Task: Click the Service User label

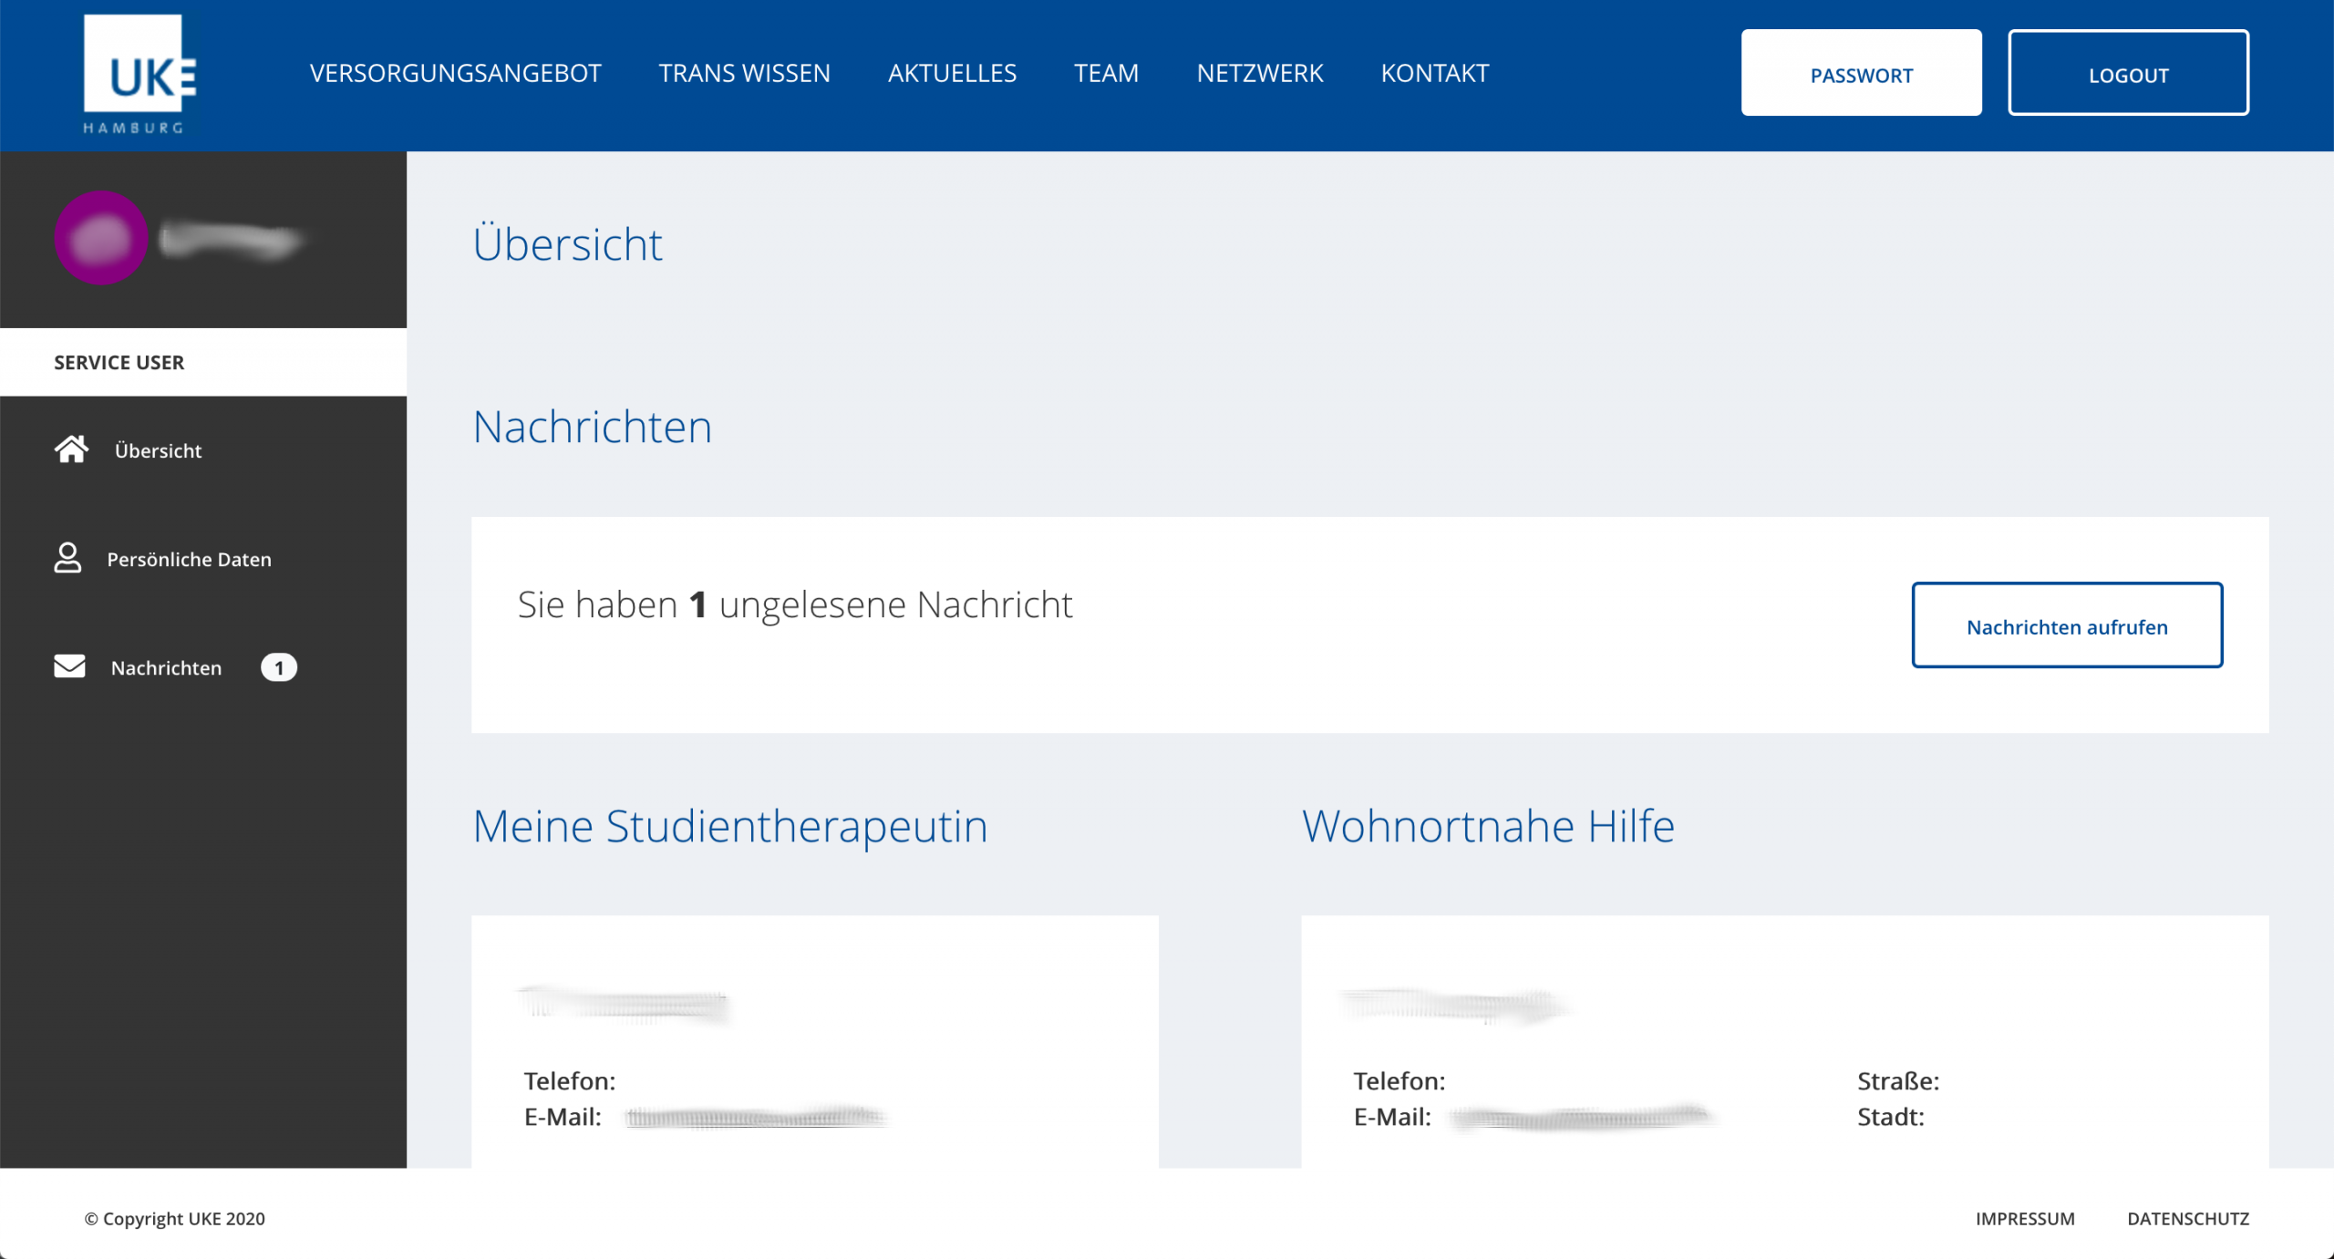Action: tap(119, 362)
